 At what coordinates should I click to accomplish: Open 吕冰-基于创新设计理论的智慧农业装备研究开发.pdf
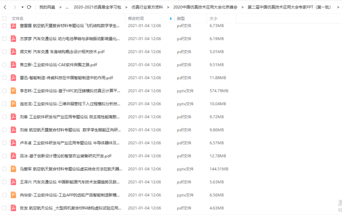[66, 156]
